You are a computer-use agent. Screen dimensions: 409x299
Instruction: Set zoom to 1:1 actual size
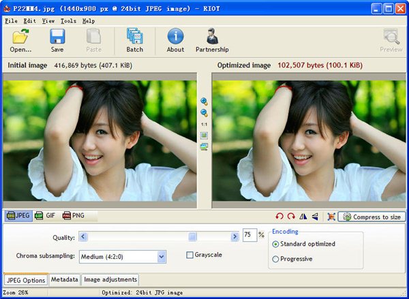tap(204, 125)
